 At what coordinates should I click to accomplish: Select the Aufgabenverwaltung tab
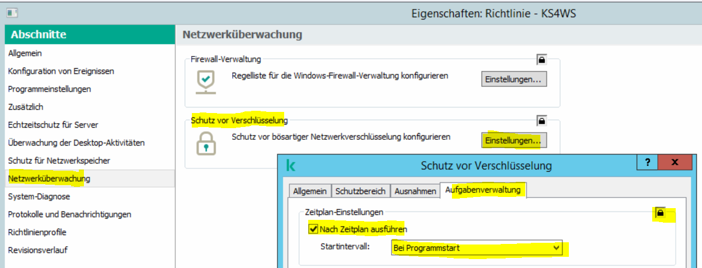pyautogui.click(x=483, y=190)
